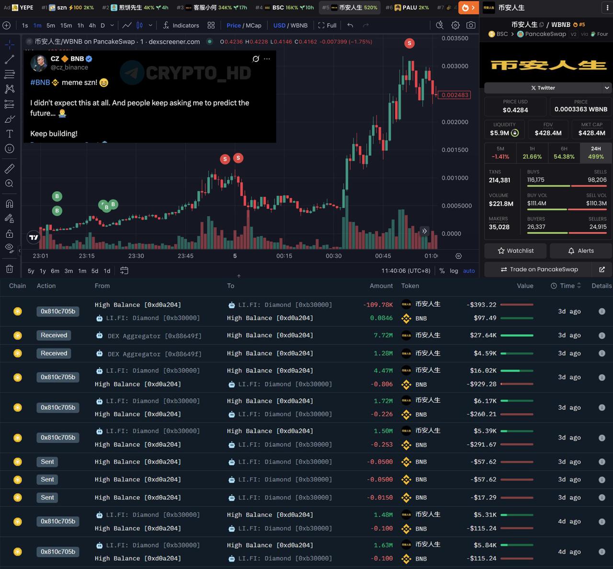Screen dimensions: 613x569
Task: Expand the timeframe intervals dropdown
Action: coord(112,25)
